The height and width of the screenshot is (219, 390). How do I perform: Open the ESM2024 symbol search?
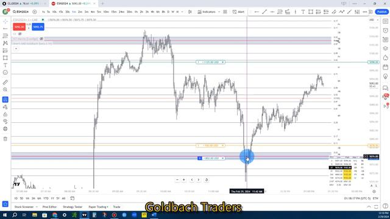21,12
